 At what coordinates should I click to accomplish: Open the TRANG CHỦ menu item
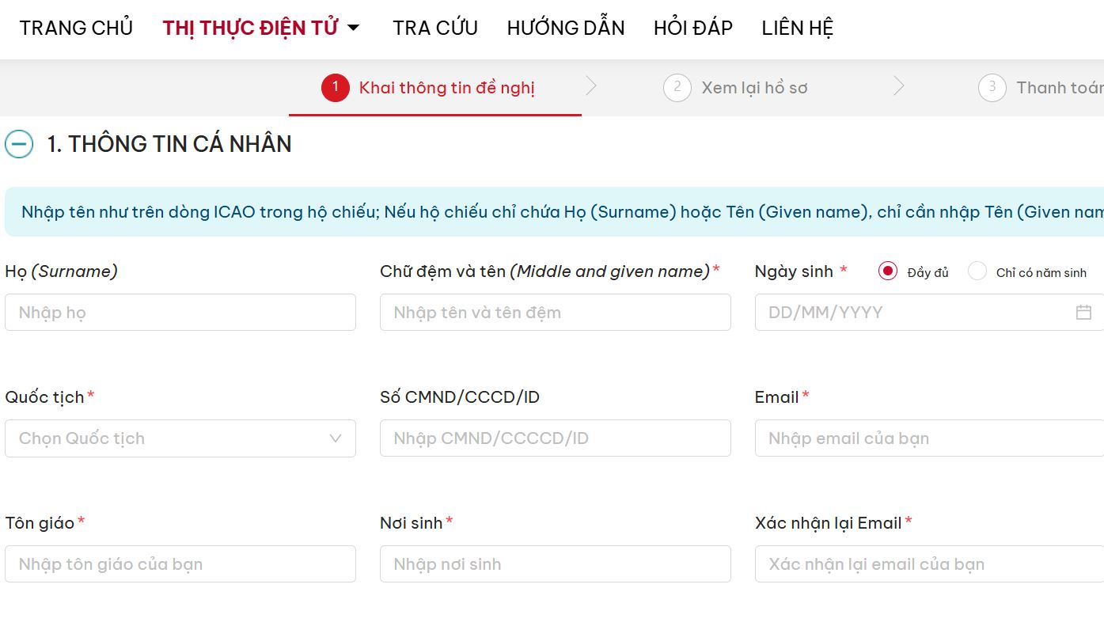75,26
